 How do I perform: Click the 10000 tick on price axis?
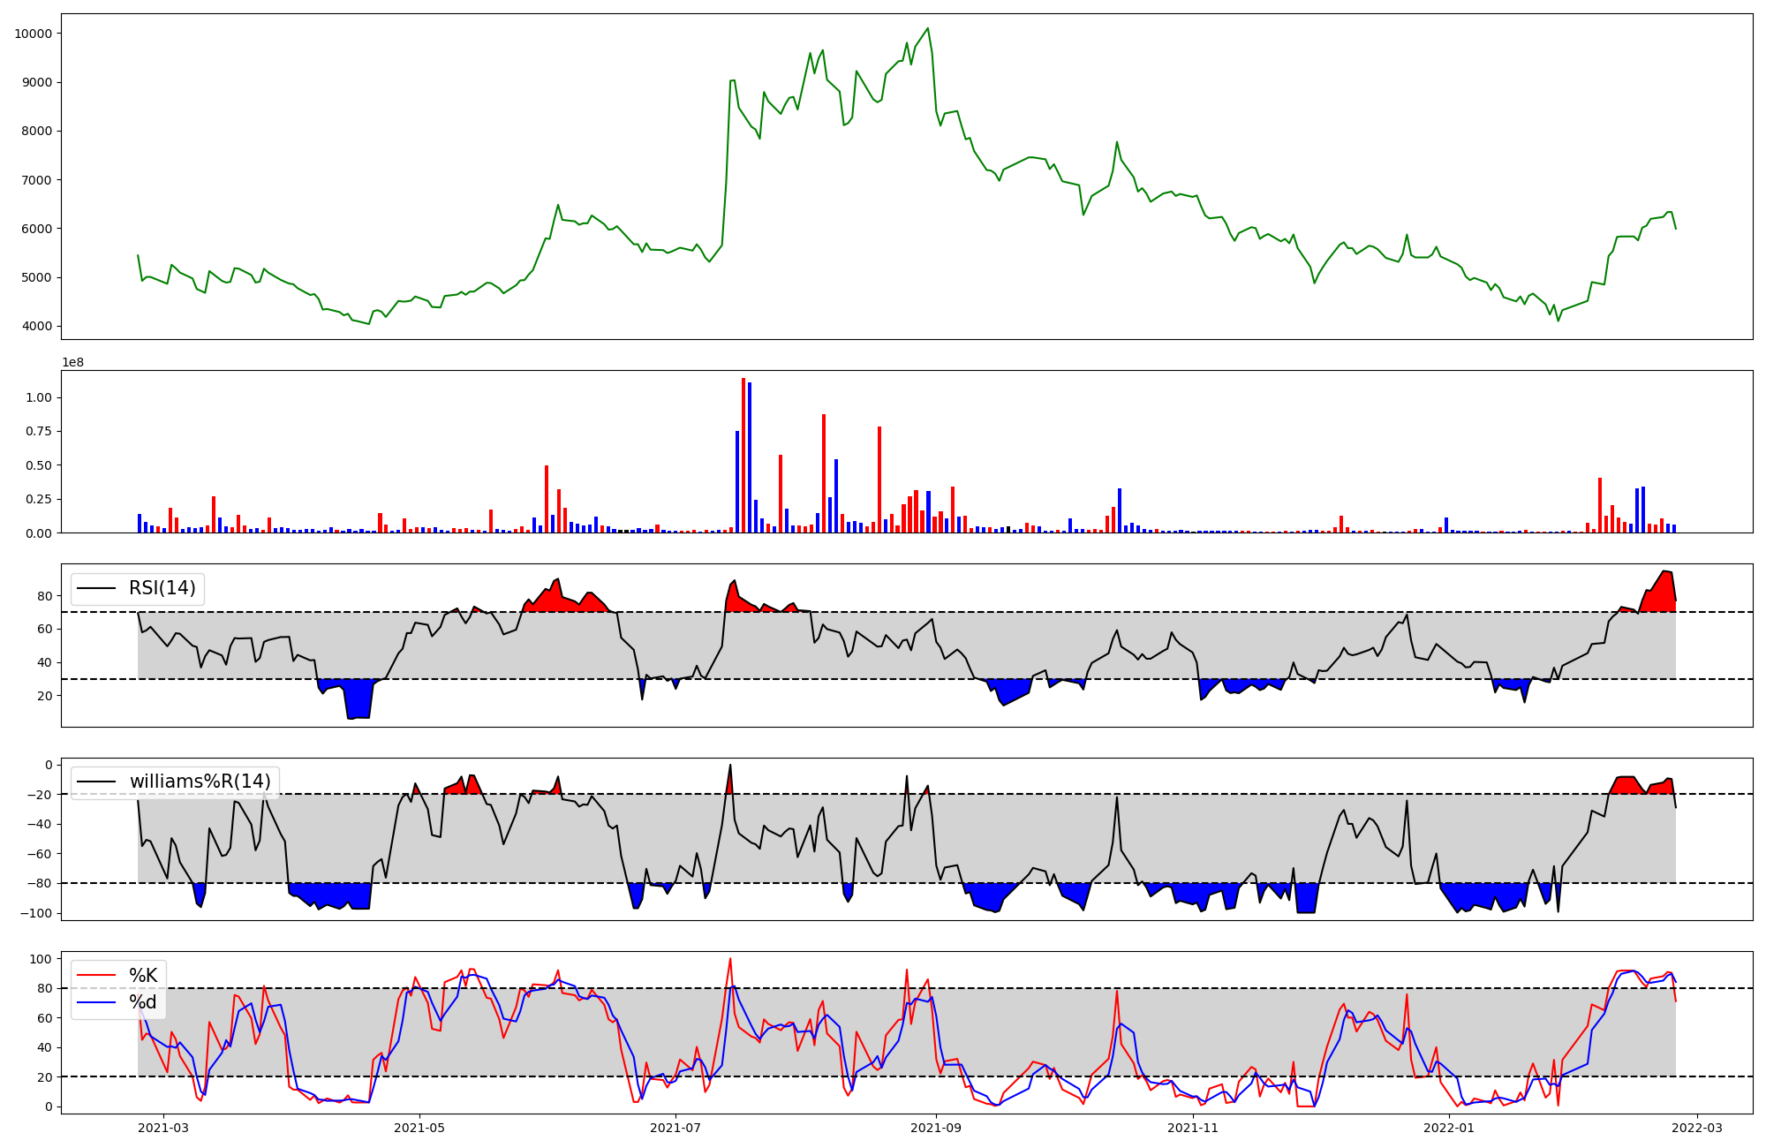(34, 34)
